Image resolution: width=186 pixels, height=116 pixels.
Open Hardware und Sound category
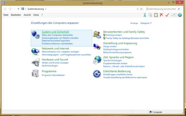(55, 59)
